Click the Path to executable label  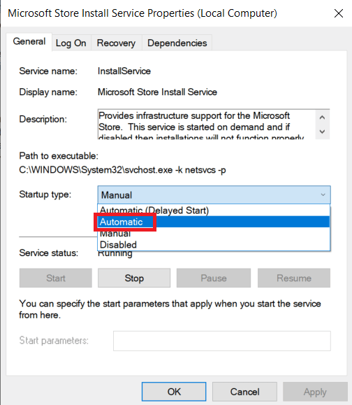point(59,156)
